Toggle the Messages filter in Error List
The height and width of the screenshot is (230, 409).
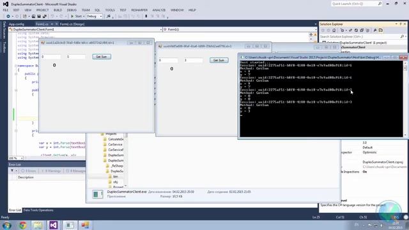(75, 171)
